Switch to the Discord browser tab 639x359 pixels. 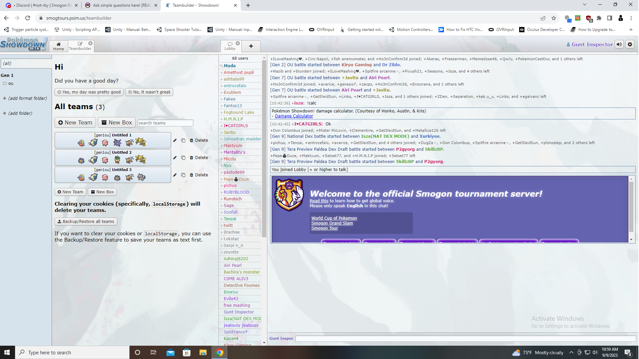41,5
